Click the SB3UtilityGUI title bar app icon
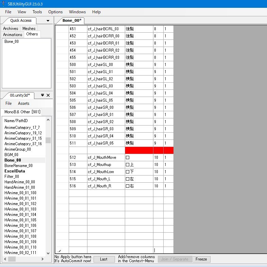The height and width of the screenshot is (267, 267). point(3,3)
